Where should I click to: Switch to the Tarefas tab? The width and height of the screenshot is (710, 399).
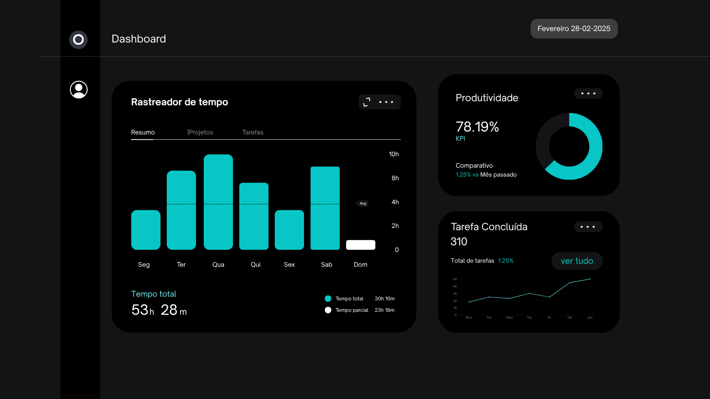click(253, 132)
